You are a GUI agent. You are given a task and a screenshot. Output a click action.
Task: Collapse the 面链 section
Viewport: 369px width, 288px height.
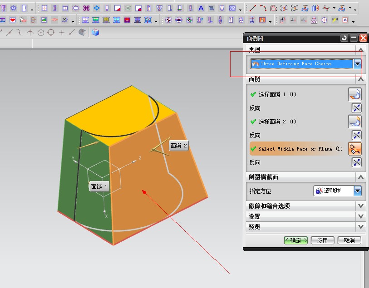pyautogui.click(x=360, y=79)
